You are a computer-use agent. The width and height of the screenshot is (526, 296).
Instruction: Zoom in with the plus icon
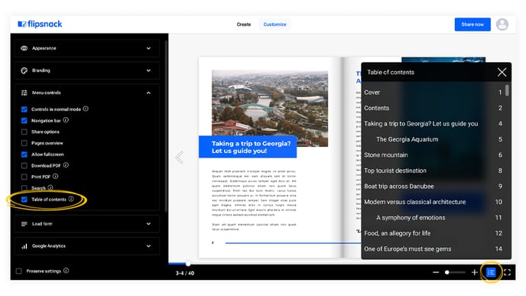[x=474, y=272]
